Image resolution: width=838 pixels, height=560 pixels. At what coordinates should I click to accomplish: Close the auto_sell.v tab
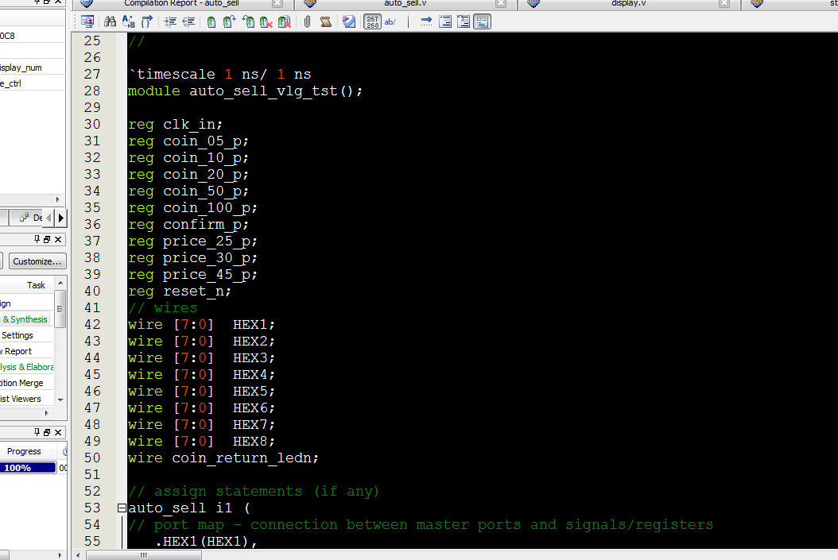[x=501, y=3]
